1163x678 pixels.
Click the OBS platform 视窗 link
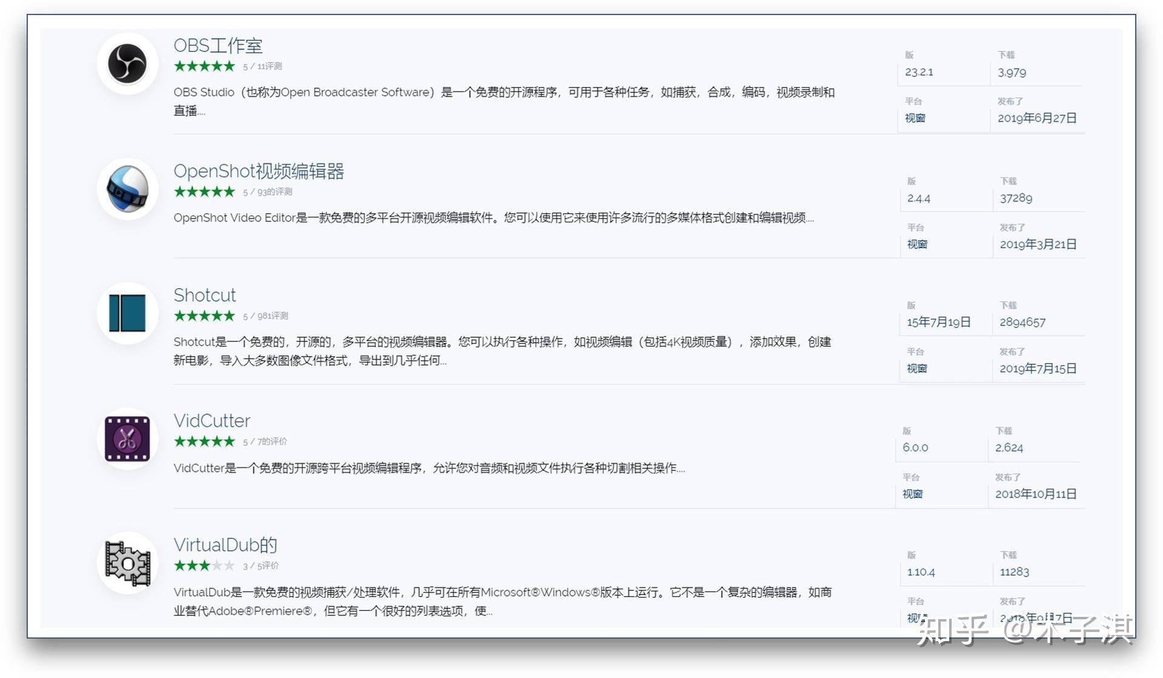pyautogui.click(x=915, y=118)
